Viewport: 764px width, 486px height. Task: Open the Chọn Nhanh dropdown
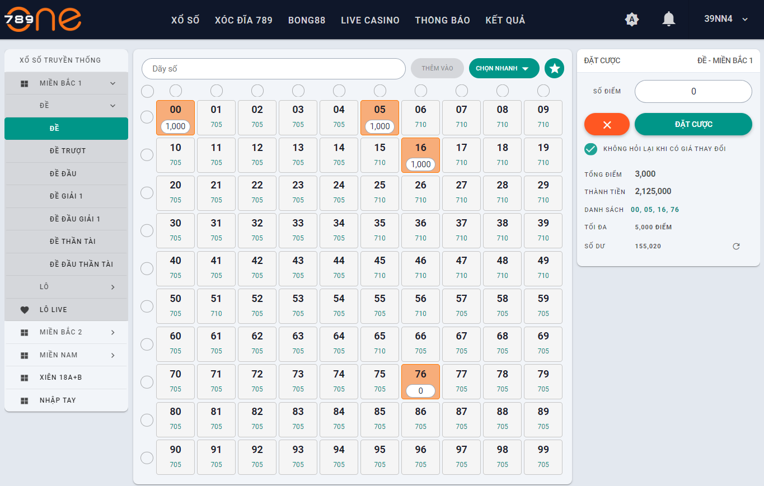[x=504, y=68]
